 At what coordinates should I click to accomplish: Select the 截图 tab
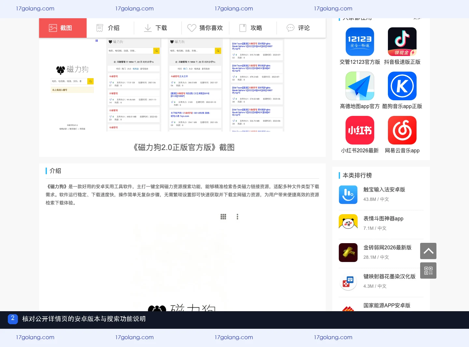pyautogui.click(x=63, y=28)
